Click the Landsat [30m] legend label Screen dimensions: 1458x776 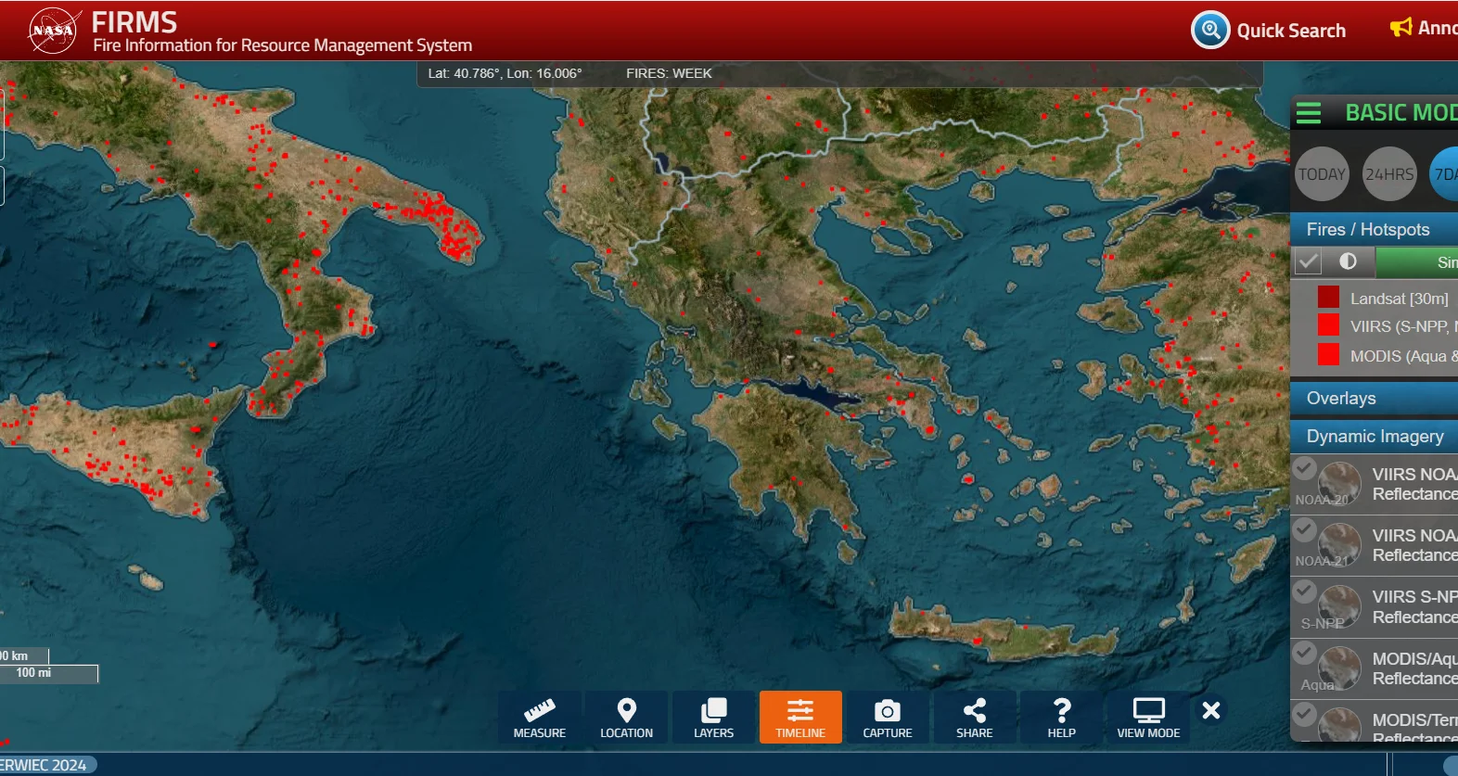coord(1399,299)
